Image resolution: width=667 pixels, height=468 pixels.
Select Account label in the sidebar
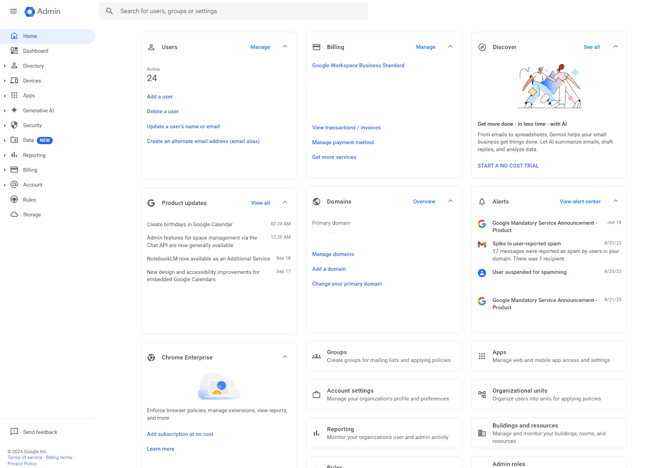33,185
